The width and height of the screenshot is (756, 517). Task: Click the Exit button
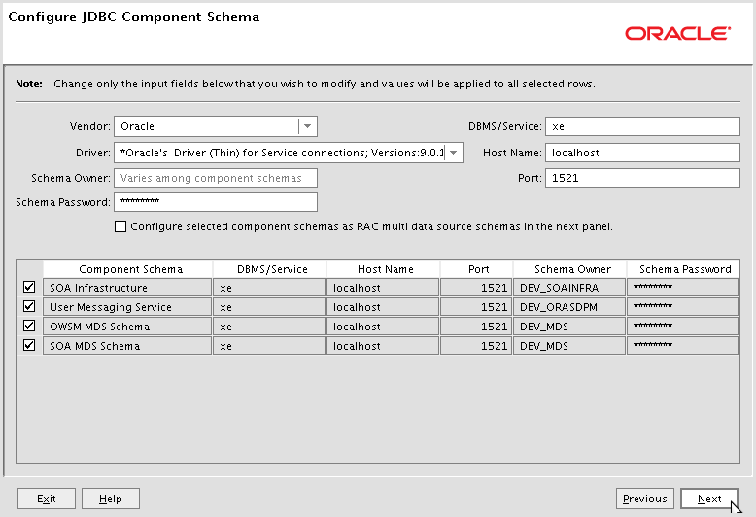(x=47, y=499)
